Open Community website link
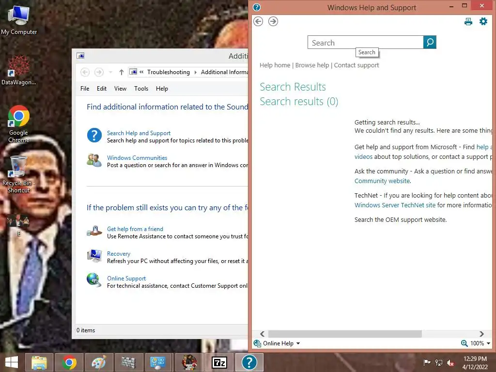The width and height of the screenshot is (496, 372). [382, 181]
